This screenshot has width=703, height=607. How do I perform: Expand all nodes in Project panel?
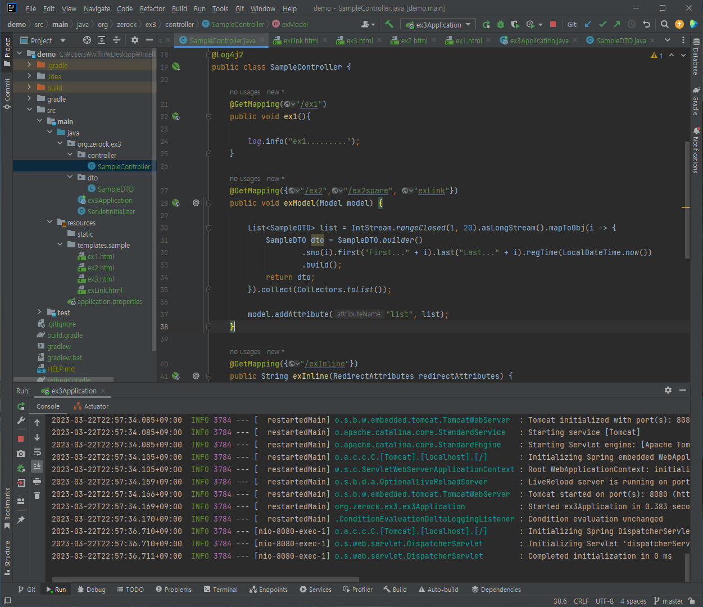[102, 40]
